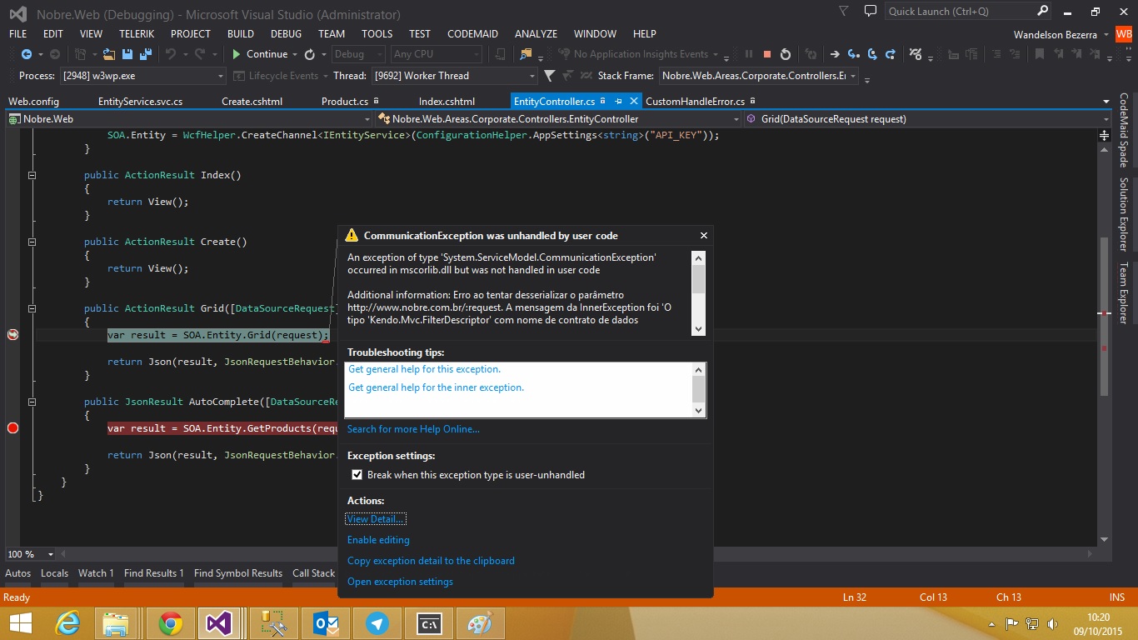The height and width of the screenshot is (640, 1138).
Task: Click the split editor handle above the scrollbar
Action: click(x=1105, y=135)
